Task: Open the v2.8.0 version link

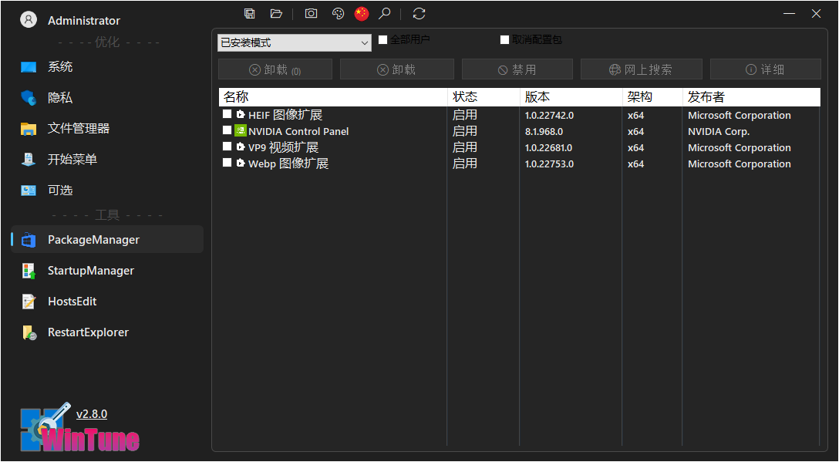Action: [x=92, y=413]
